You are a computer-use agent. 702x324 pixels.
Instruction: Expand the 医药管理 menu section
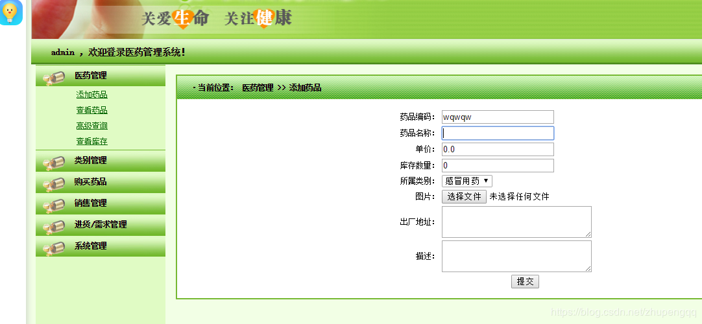pyautogui.click(x=101, y=76)
